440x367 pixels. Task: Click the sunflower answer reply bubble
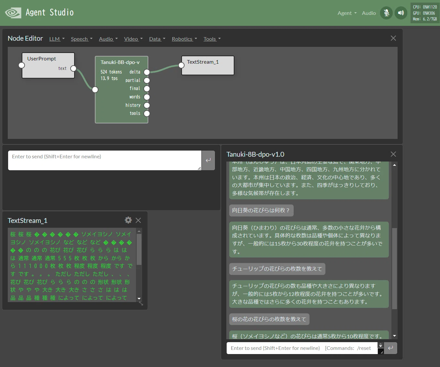pos(309,240)
